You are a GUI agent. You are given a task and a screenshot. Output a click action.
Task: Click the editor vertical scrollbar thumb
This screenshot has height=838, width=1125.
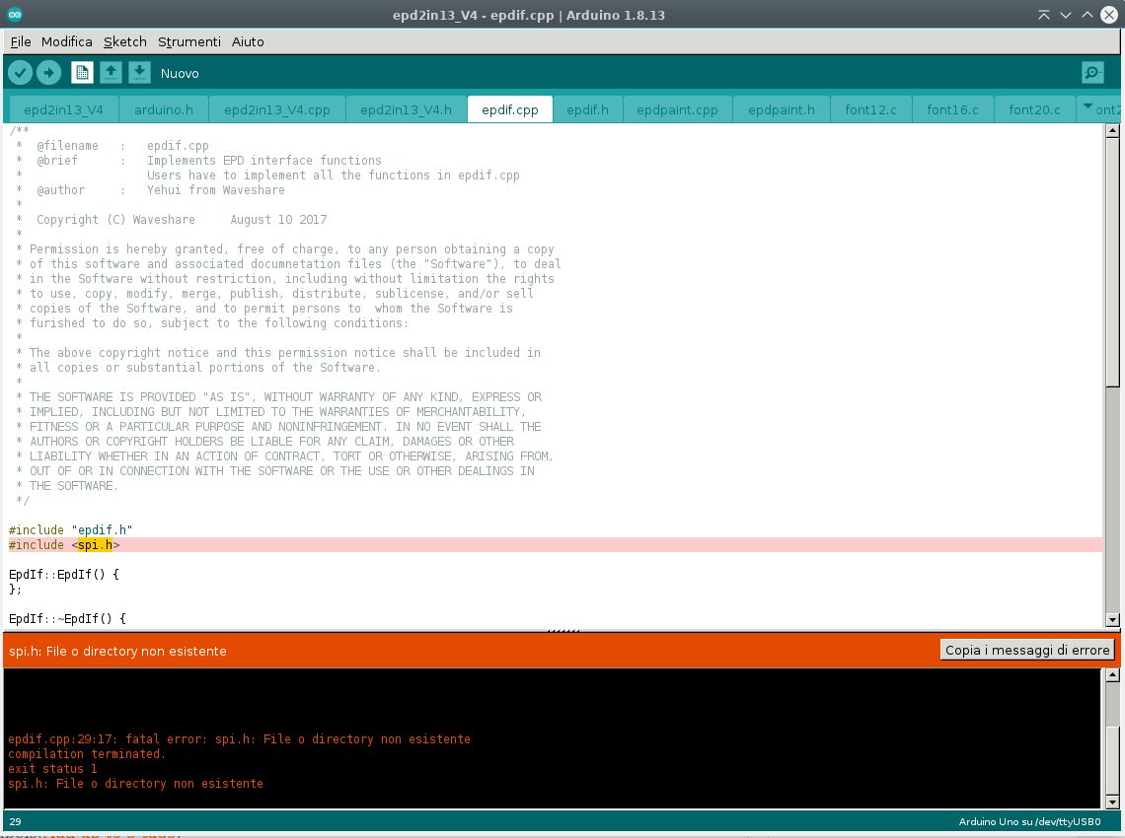1112,262
